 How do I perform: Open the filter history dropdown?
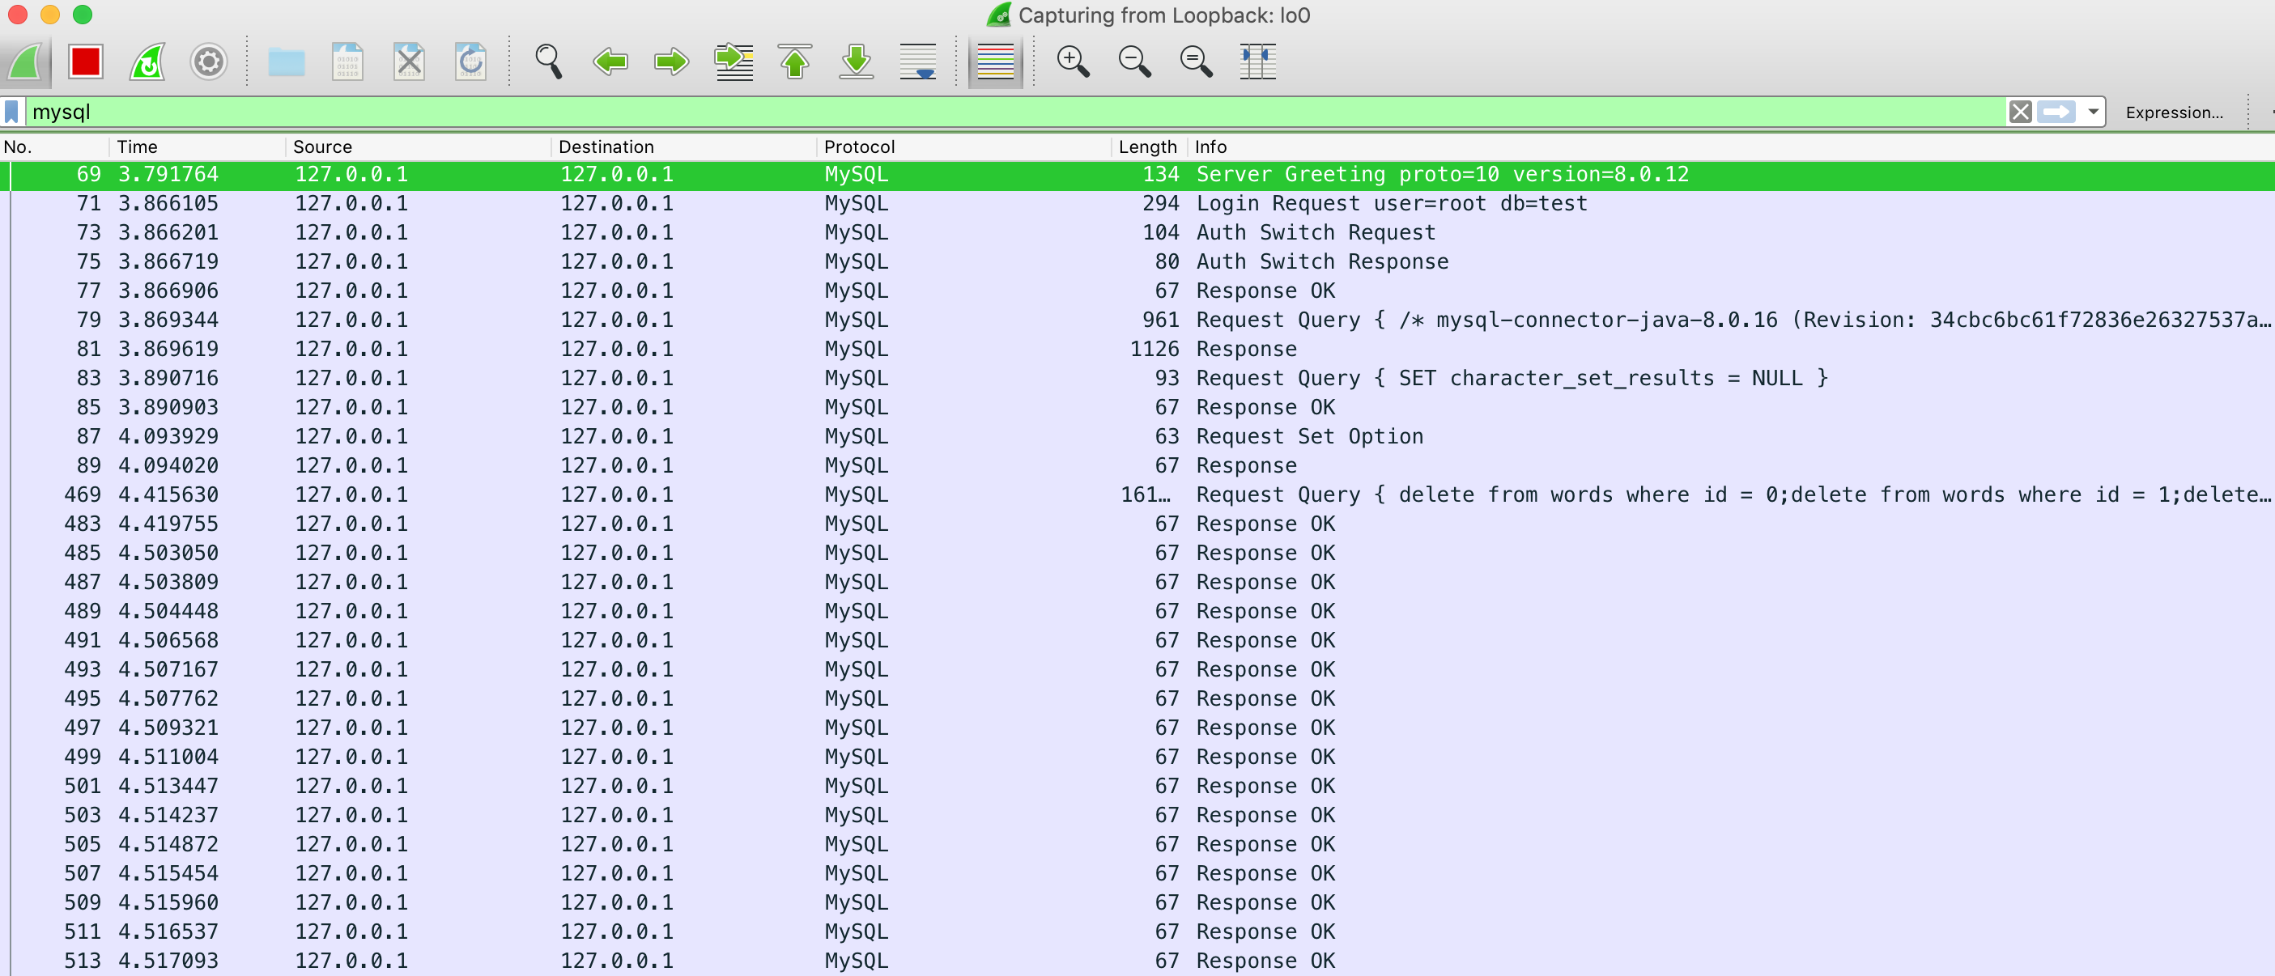click(2092, 111)
